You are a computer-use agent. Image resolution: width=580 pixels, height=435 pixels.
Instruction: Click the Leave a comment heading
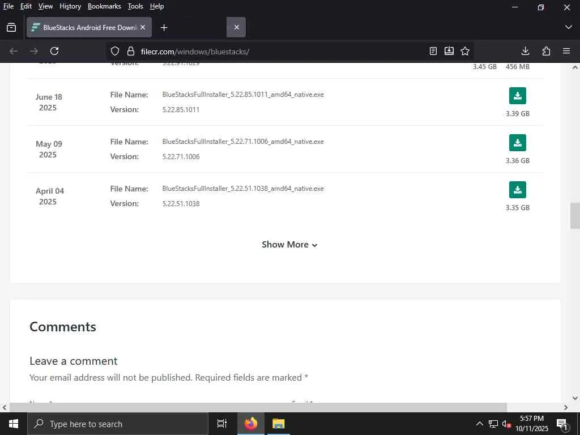click(x=73, y=361)
